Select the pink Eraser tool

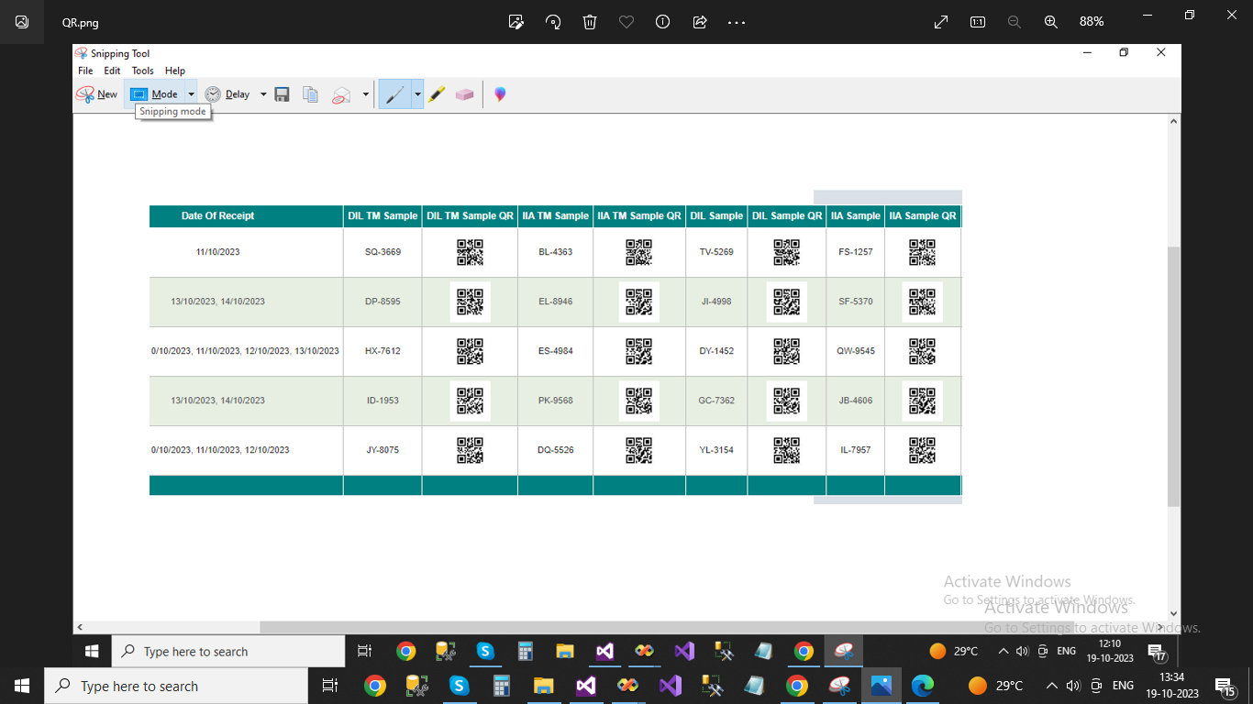pyautogui.click(x=464, y=94)
